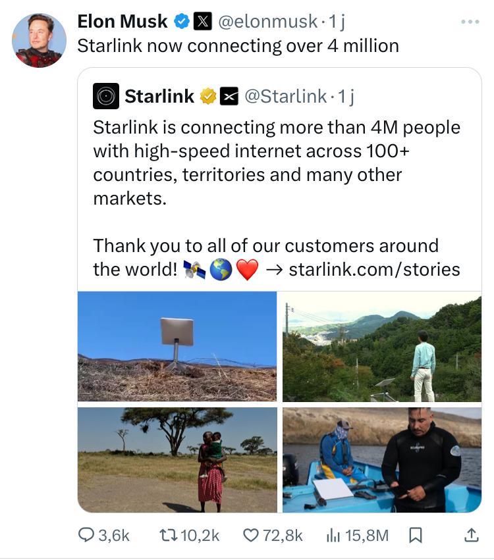
Task: View photo of diver on blue boat
Action: point(382,459)
